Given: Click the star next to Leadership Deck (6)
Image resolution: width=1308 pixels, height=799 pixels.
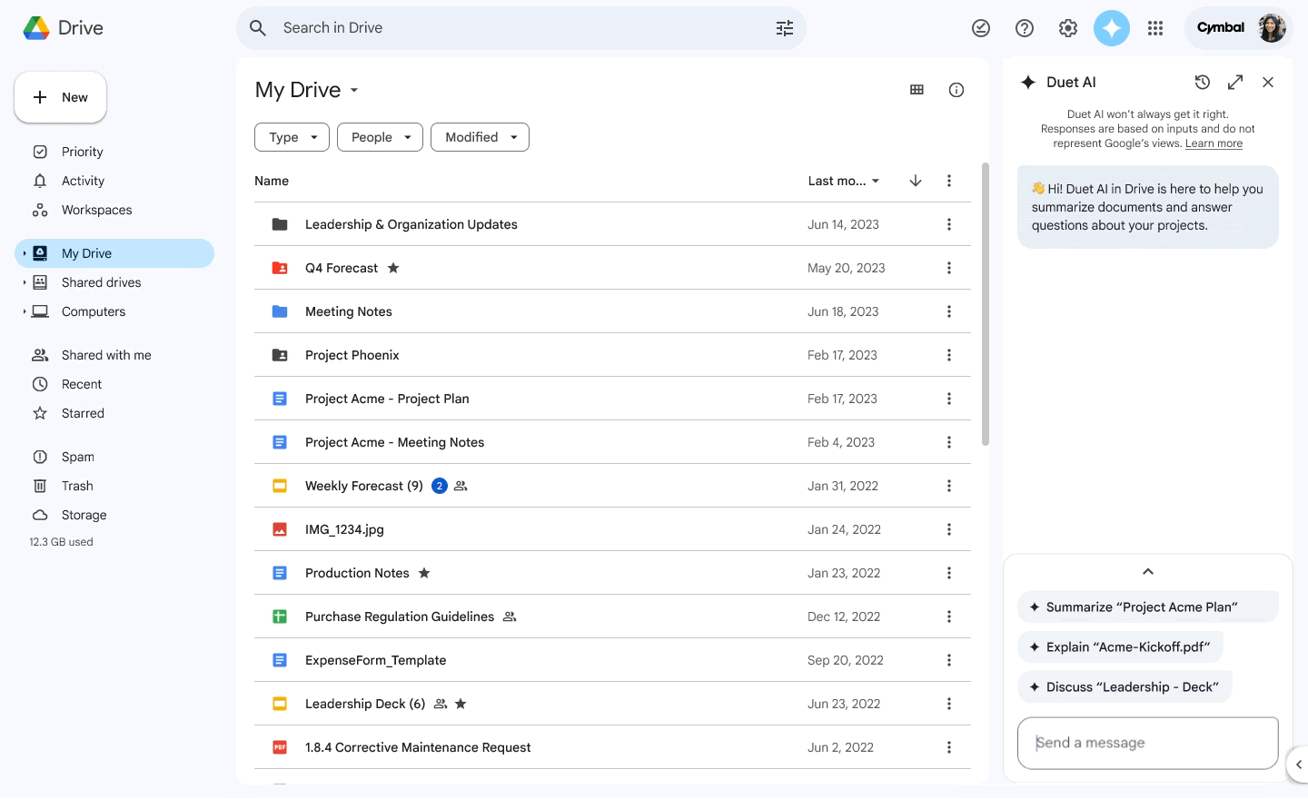Looking at the screenshot, I should [x=461, y=704].
